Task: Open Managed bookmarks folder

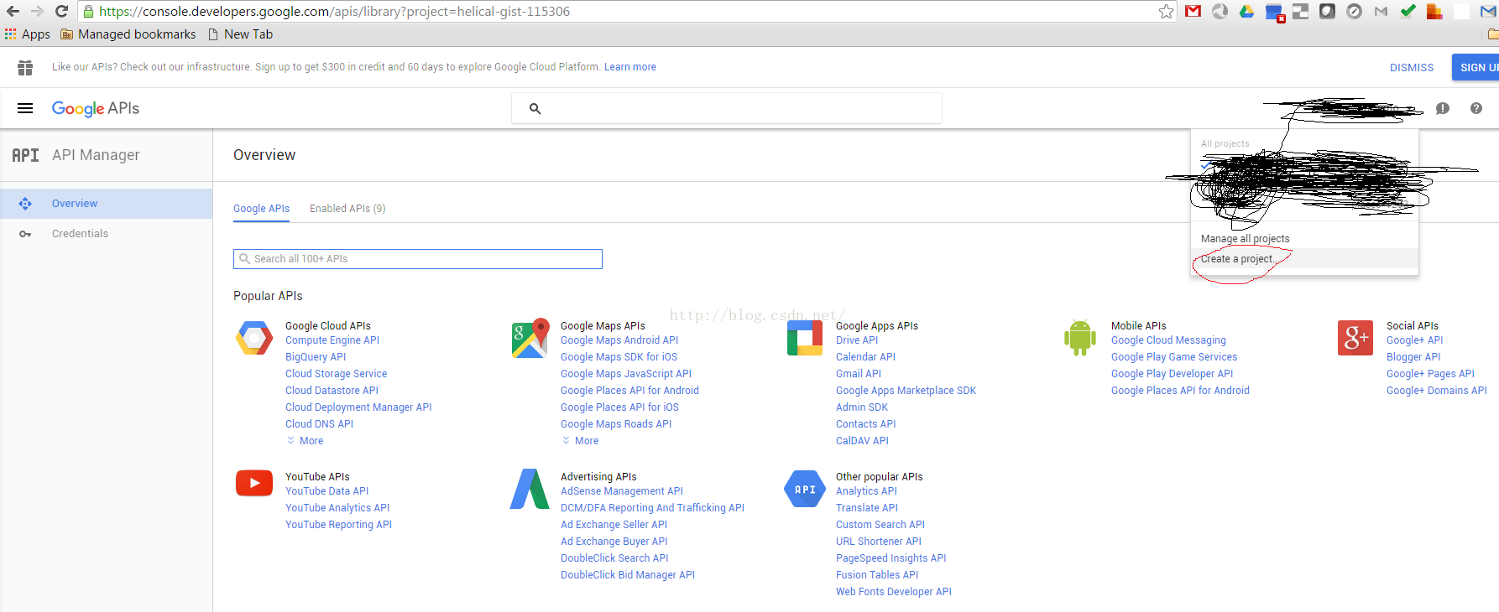Action: pos(128,34)
